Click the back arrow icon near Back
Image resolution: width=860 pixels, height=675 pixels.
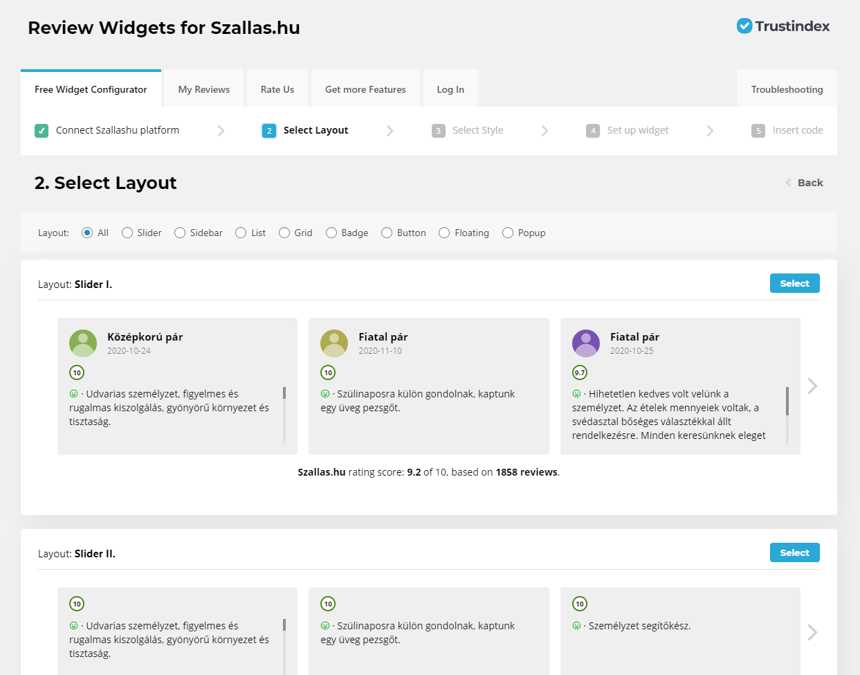click(x=788, y=183)
